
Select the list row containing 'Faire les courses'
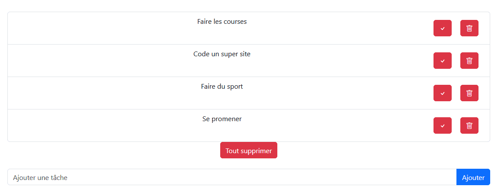point(249,28)
